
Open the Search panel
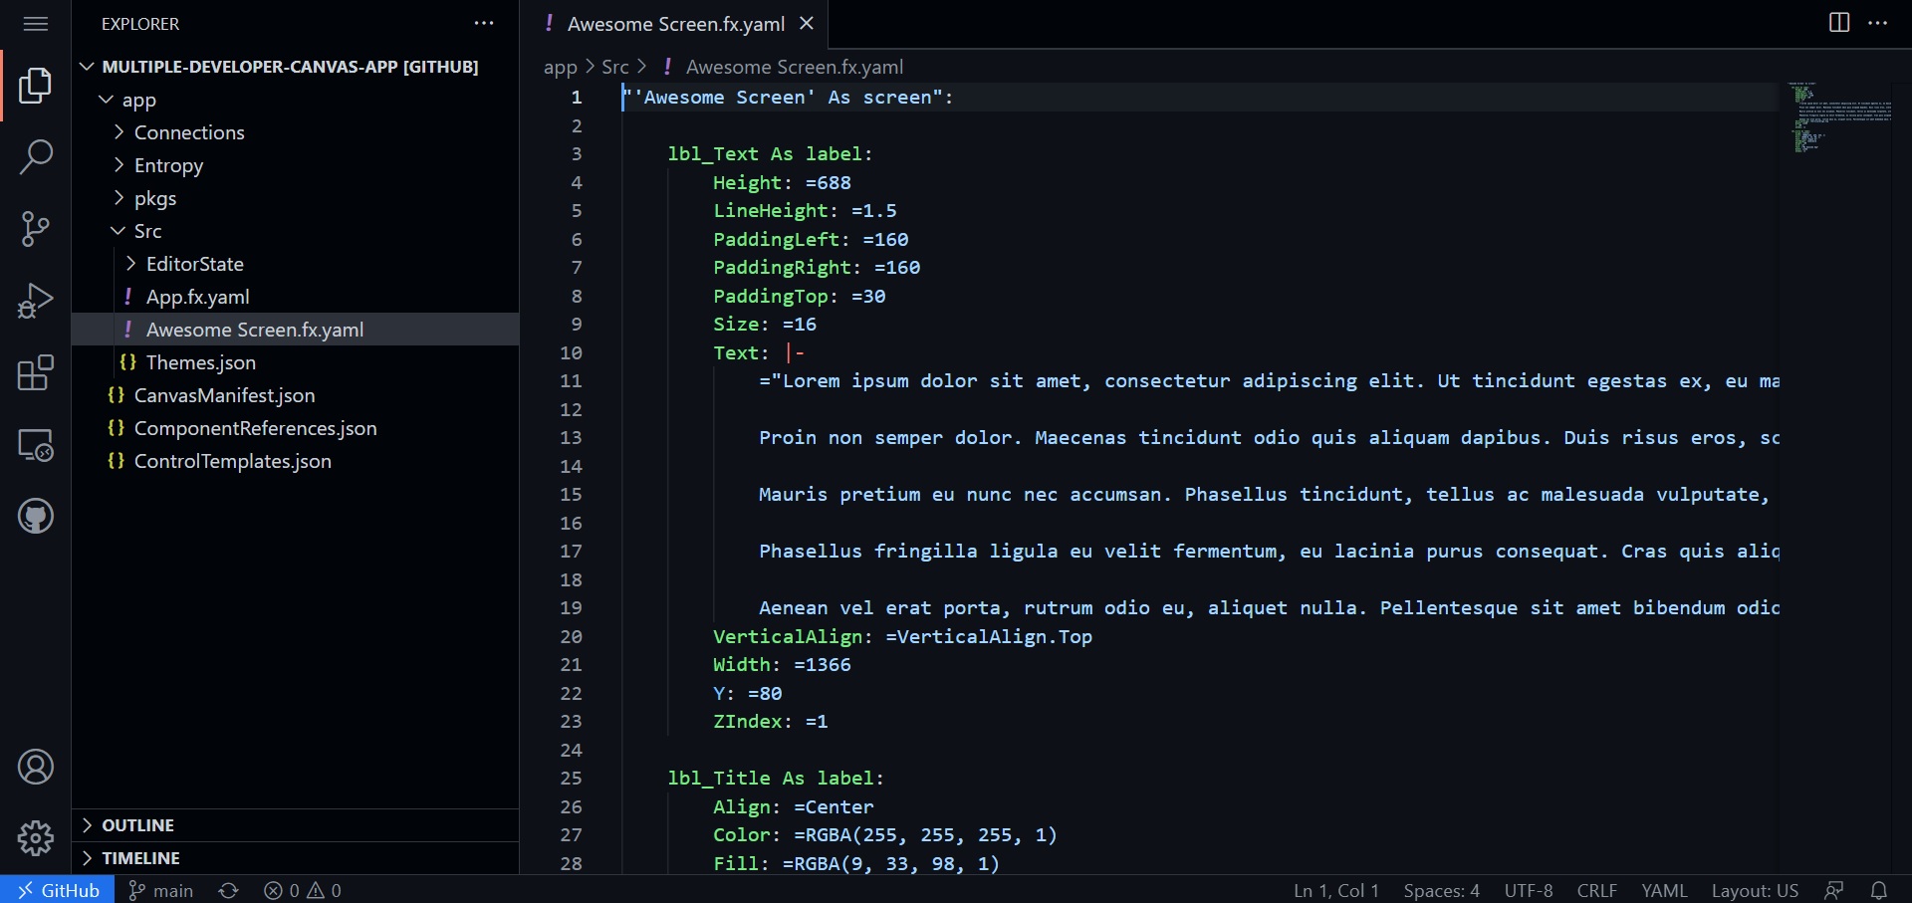click(x=36, y=157)
